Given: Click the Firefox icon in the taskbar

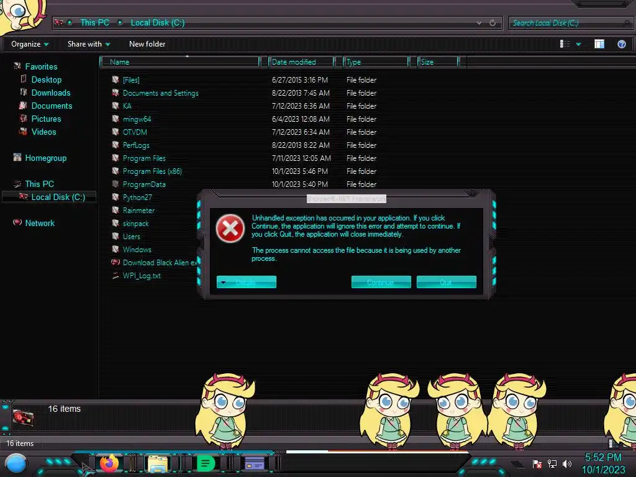Looking at the screenshot, I should click(109, 463).
